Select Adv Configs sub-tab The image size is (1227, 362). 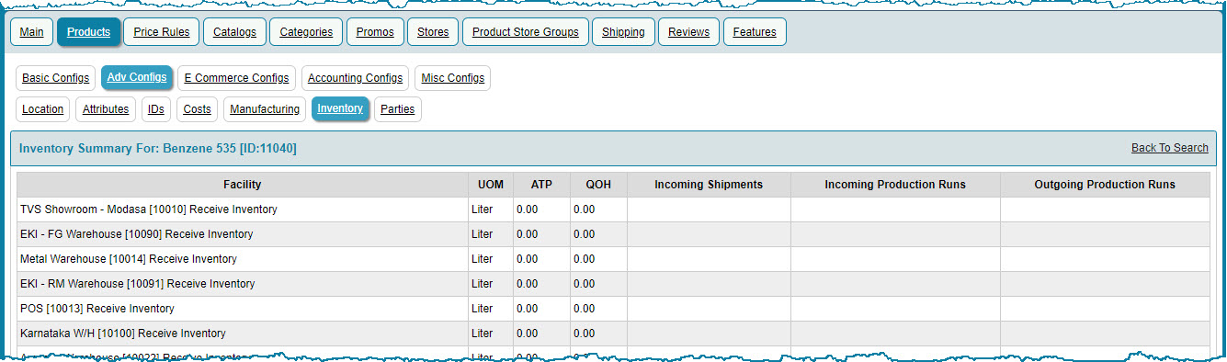tap(137, 78)
